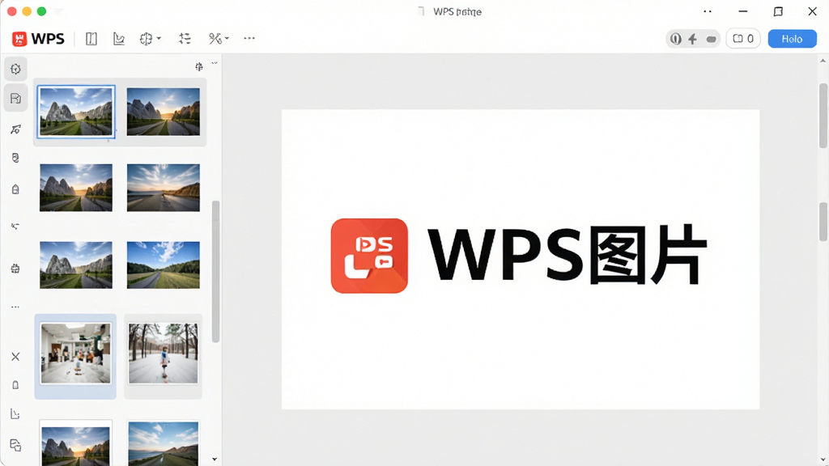Click the counter button showing 0
829x466 pixels.
(x=743, y=39)
